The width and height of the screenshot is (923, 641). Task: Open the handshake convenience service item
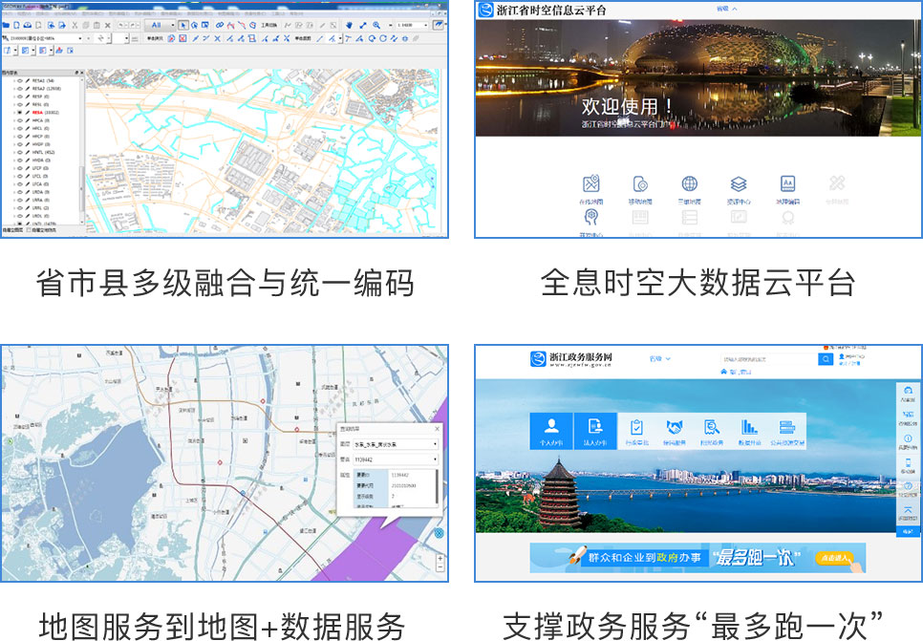click(674, 432)
